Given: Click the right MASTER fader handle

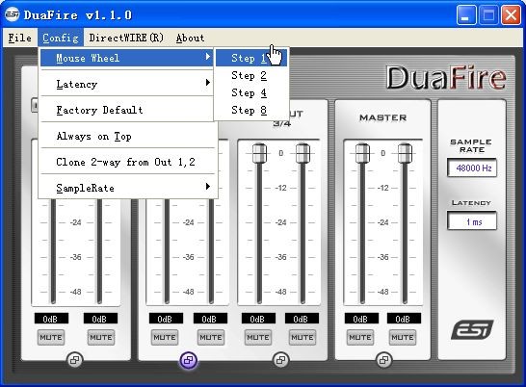Looking at the screenshot, I should (x=405, y=153).
